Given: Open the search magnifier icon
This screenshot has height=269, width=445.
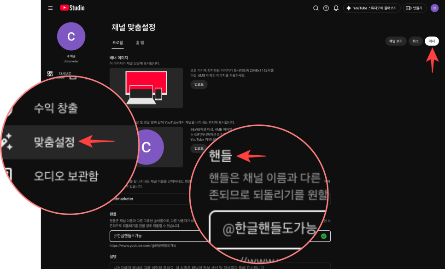Looking at the screenshot, I should pos(316,8).
